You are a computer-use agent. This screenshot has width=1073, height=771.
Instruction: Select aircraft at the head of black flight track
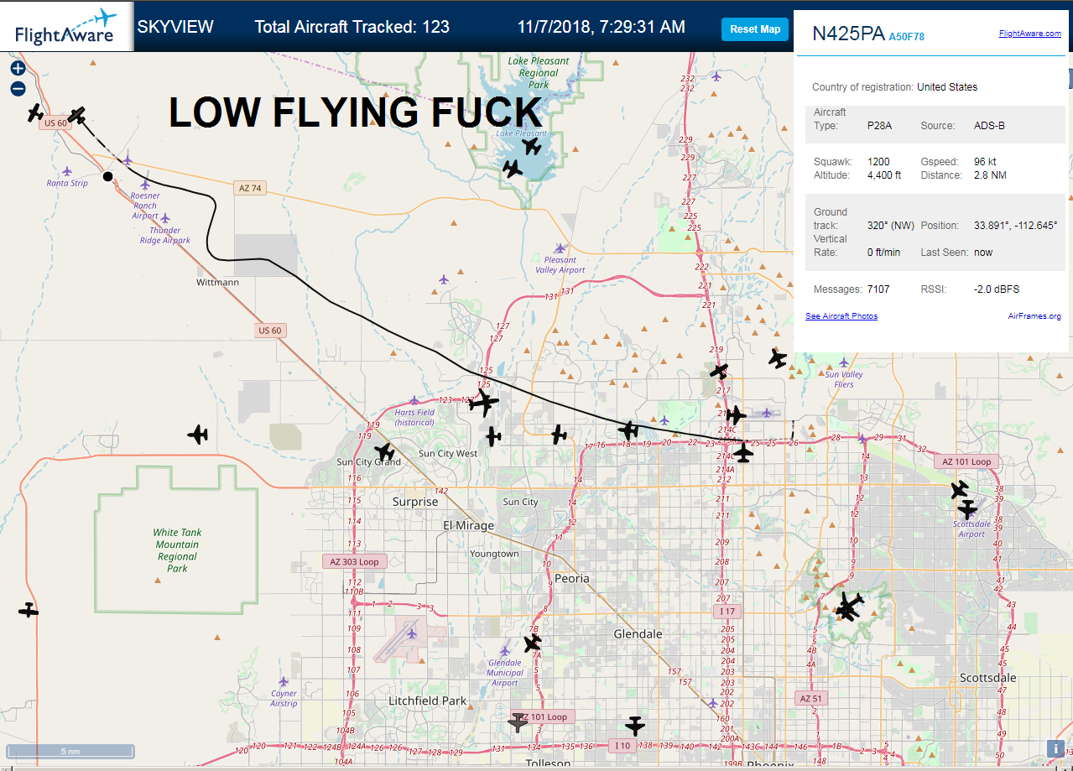pyautogui.click(x=77, y=115)
